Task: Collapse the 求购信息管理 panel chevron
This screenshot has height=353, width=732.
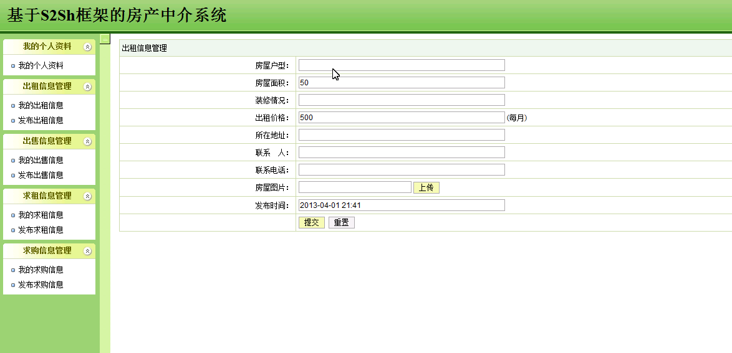Action: pyautogui.click(x=87, y=251)
